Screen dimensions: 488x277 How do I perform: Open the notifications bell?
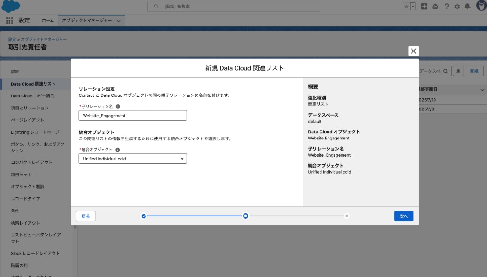pos(467,7)
